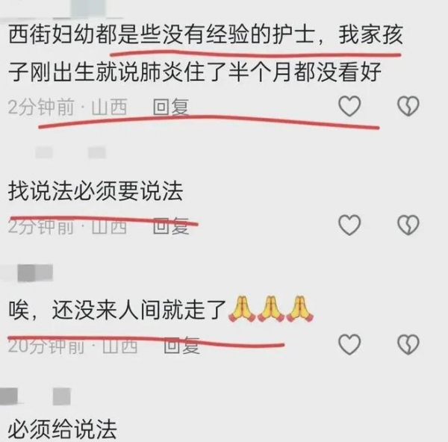Select the 找说法必须要说法 comment text
448x442 pixels.
point(96,191)
